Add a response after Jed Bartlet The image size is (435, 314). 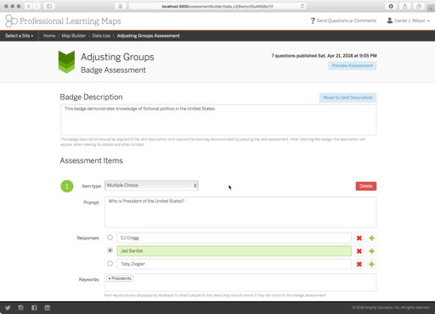point(371,251)
